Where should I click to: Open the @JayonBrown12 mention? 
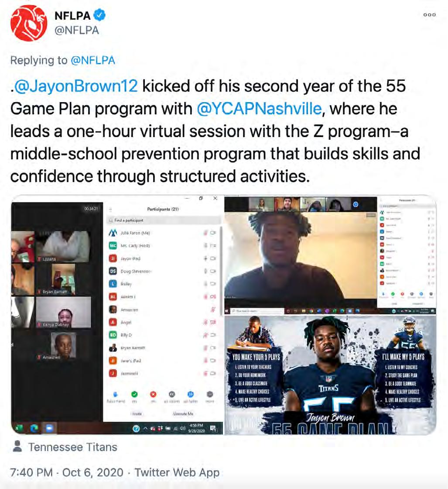point(76,86)
